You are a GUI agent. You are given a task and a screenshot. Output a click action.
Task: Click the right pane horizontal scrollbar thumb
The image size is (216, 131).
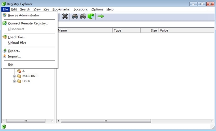coord(106,121)
